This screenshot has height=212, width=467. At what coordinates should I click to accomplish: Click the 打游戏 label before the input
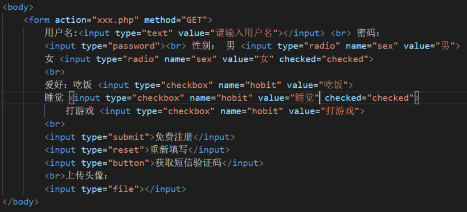pyautogui.click(x=80, y=111)
